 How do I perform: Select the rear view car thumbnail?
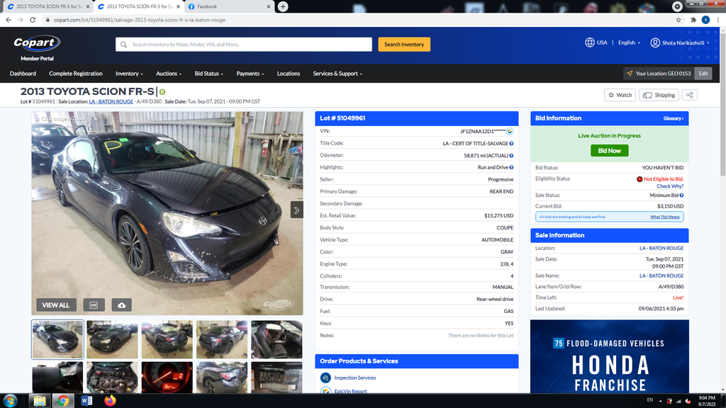point(167,339)
